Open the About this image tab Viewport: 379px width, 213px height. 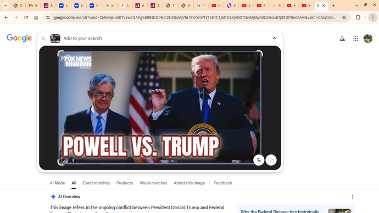tap(189, 183)
